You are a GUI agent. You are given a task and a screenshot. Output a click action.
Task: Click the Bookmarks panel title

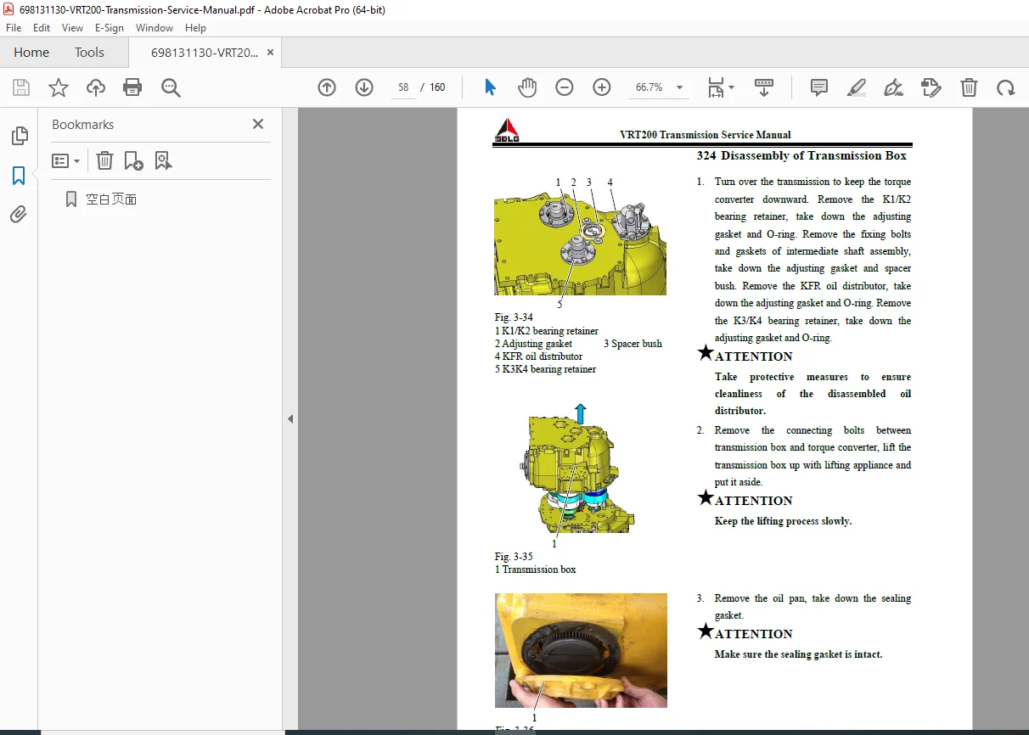click(82, 124)
